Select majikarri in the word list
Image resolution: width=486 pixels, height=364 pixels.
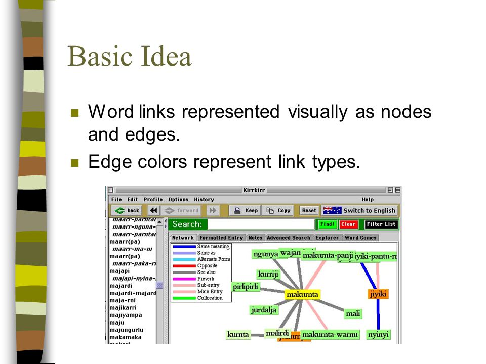(x=123, y=308)
